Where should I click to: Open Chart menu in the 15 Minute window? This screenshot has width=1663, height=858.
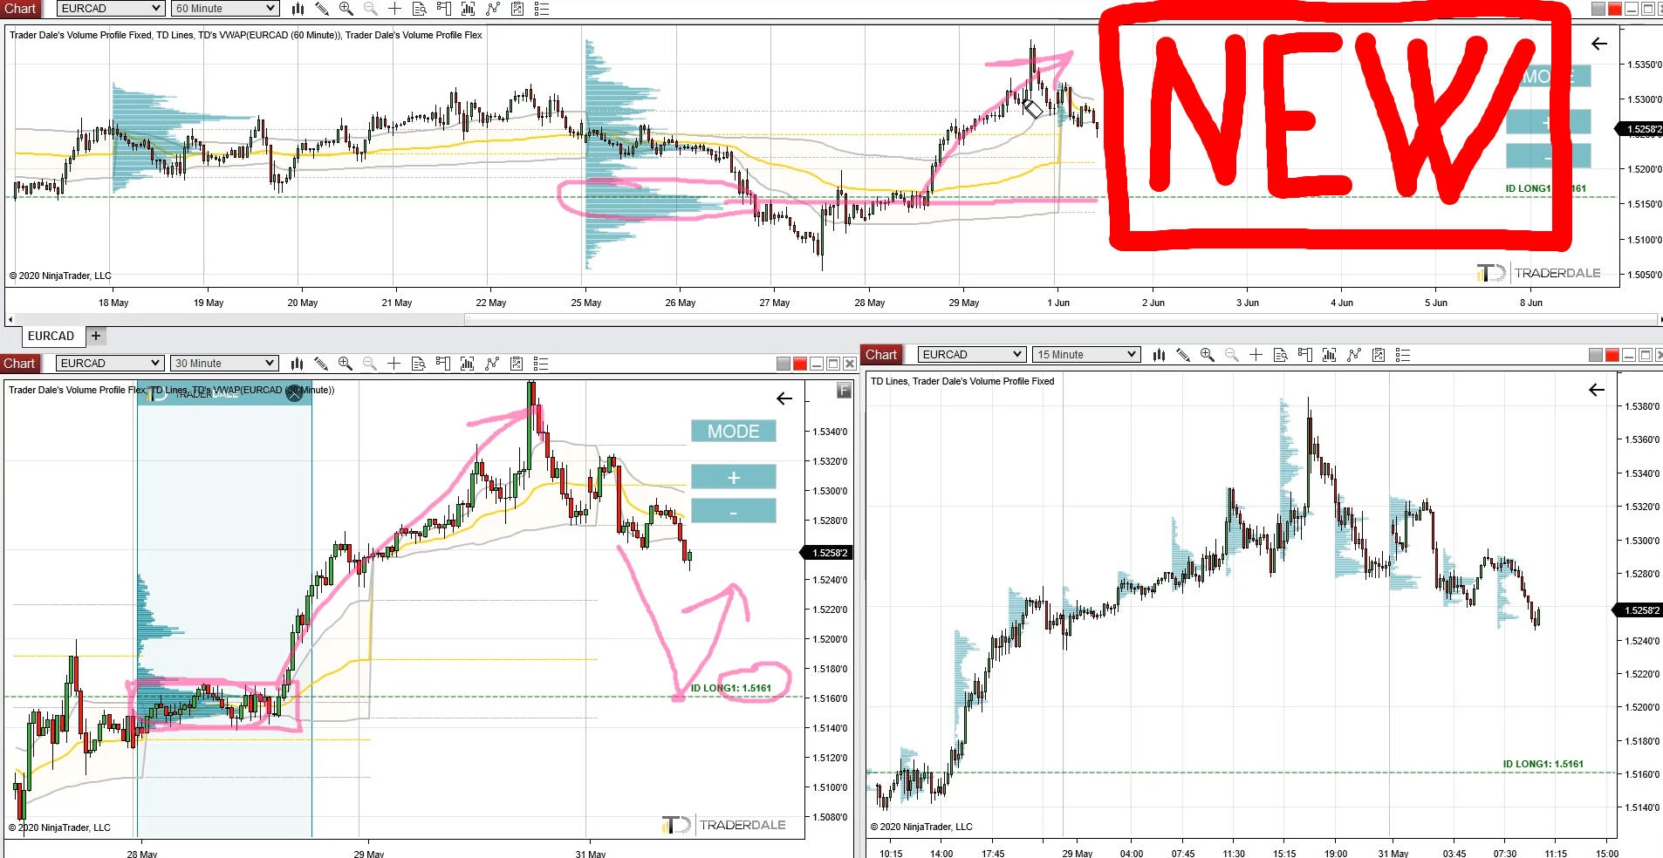click(x=881, y=355)
